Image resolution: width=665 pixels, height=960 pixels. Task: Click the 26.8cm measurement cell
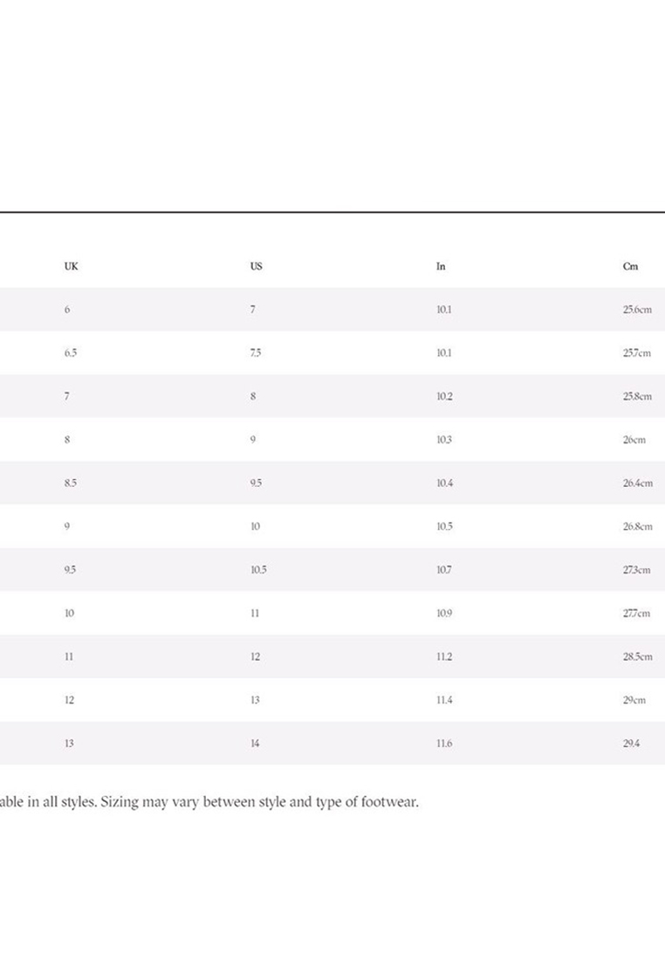pyautogui.click(x=637, y=526)
